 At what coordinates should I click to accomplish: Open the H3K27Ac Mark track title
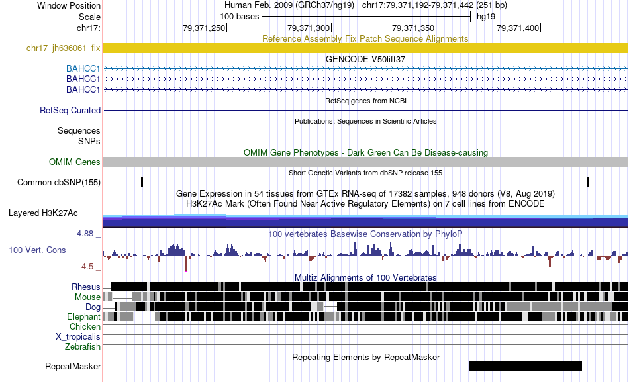[365, 203]
